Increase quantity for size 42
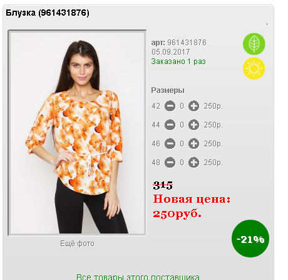Image resolution: width=288 pixels, height=280 pixels. [193, 106]
